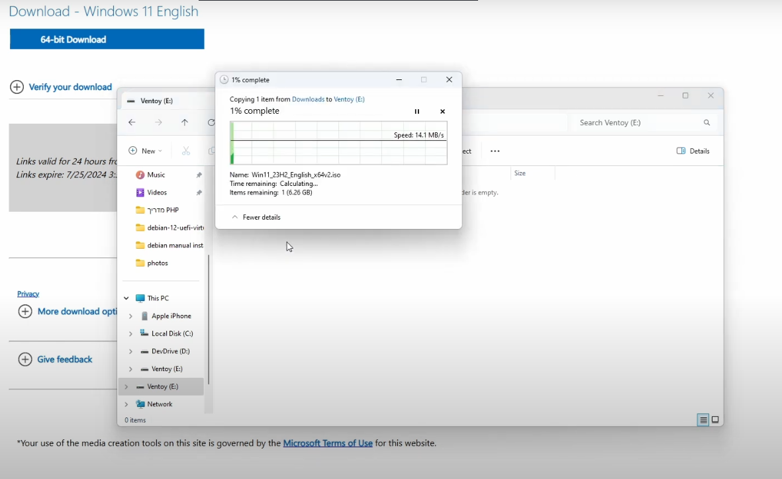The height and width of the screenshot is (479, 782).
Task: Expand the Apple iPhone node
Action: tap(130, 316)
